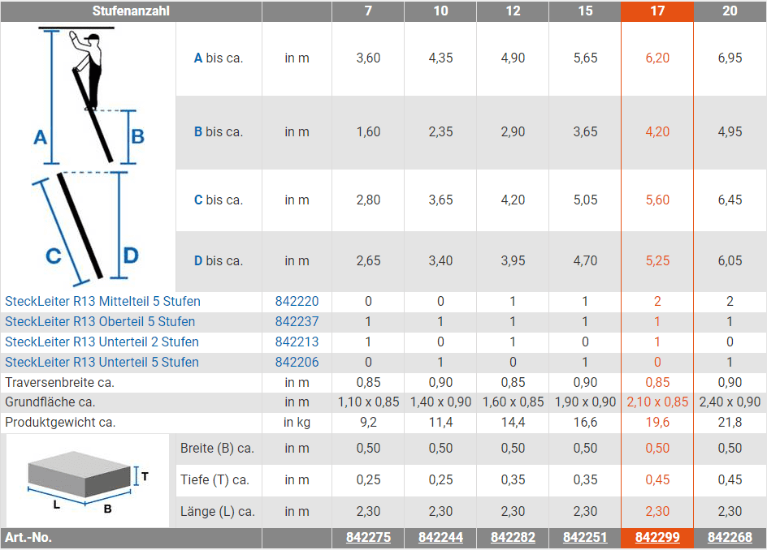The height and width of the screenshot is (550, 767).
Task: Open article number 842251 link
Action: (x=585, y=537)
